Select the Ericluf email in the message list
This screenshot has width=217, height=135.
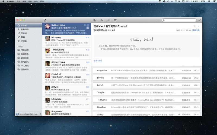click(66, 78)
